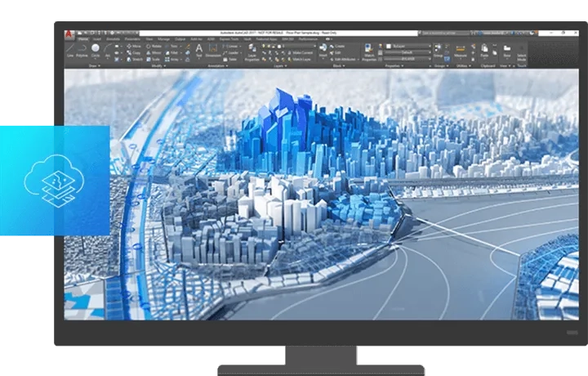Switch to the Home ribbon tab
This screenshot has width=588, height=376.
(x=82, y=38)
